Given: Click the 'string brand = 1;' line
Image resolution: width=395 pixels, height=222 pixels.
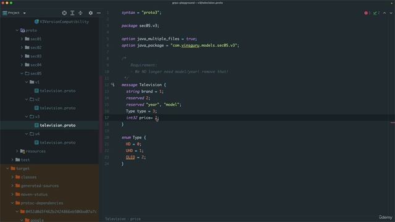Looking at the screenshot, I should tap(144, 91).
